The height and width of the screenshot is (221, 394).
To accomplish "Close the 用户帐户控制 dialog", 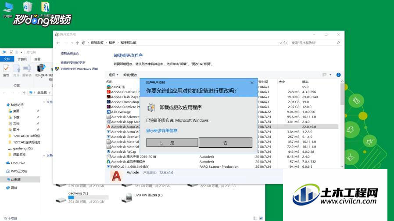I will click(252, 83).
